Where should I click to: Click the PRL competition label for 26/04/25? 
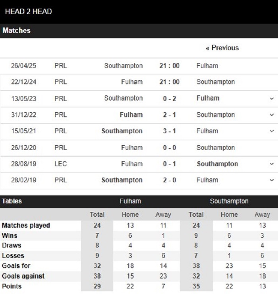[x=61, y=66]
